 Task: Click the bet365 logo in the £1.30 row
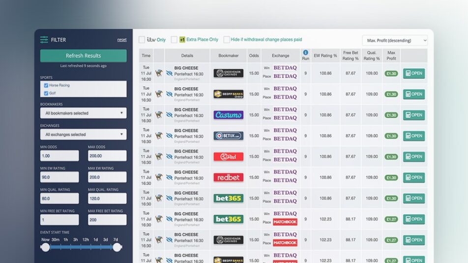(x=228, y=198)
